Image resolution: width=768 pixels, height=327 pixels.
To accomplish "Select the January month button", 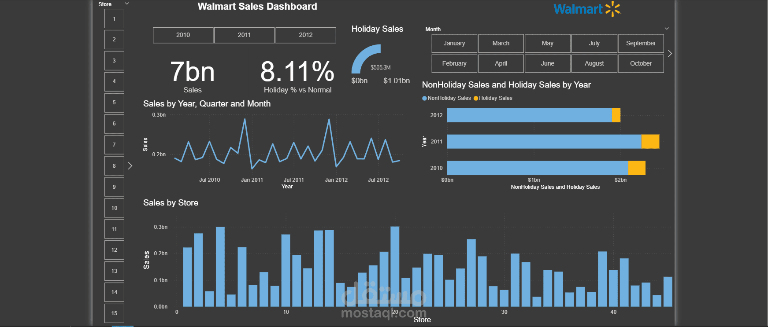I will [x=454, y=44].
